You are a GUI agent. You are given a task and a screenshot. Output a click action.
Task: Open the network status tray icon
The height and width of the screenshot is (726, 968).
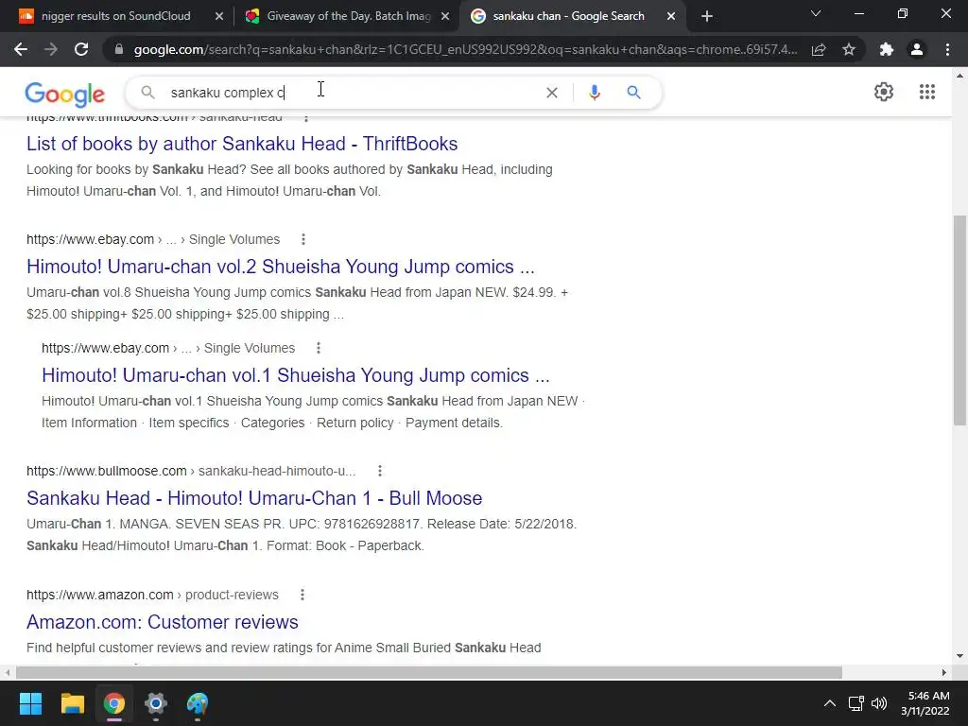pos(856,703)
